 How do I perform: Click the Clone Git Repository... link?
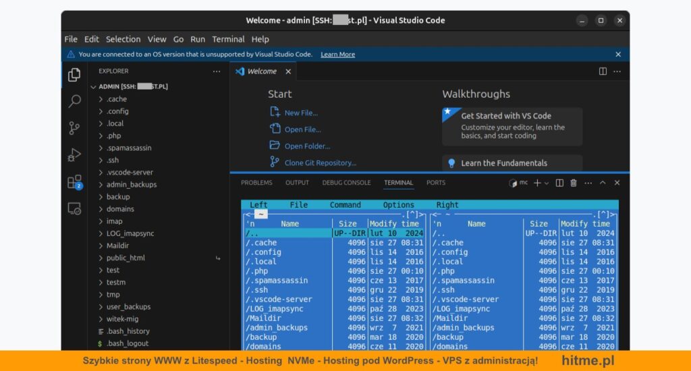[x=321, y=163]
